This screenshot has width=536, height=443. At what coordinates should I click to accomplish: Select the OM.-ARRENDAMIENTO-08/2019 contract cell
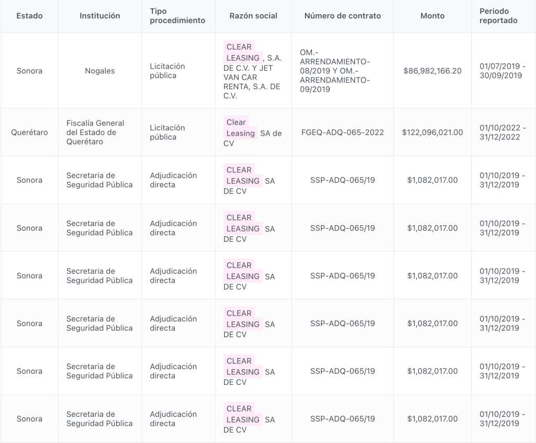tap(342, 71)
